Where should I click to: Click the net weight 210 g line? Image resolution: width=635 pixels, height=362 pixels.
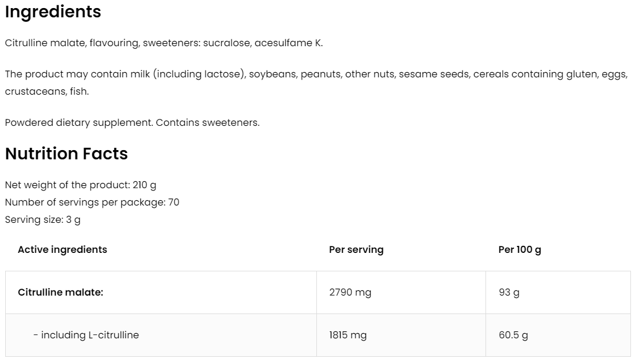coord(81,185)
